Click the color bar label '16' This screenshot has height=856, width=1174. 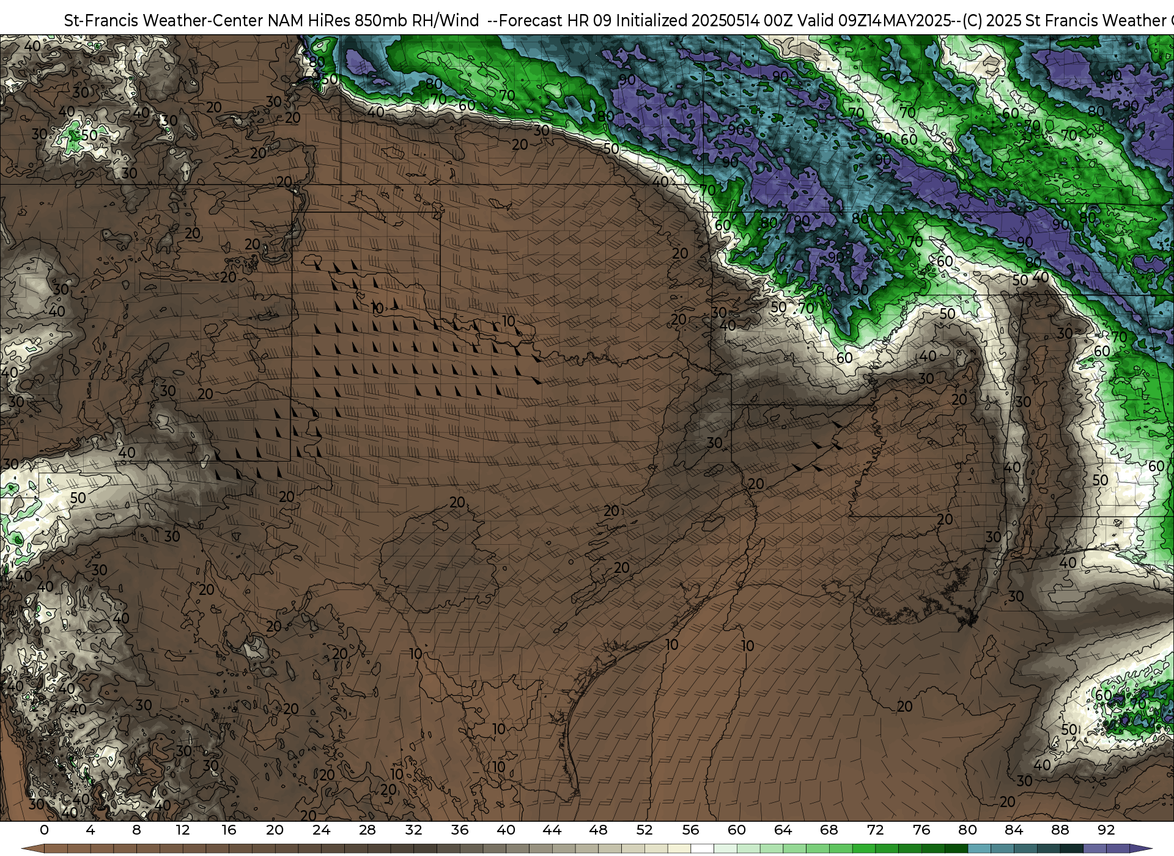[229, 830]
